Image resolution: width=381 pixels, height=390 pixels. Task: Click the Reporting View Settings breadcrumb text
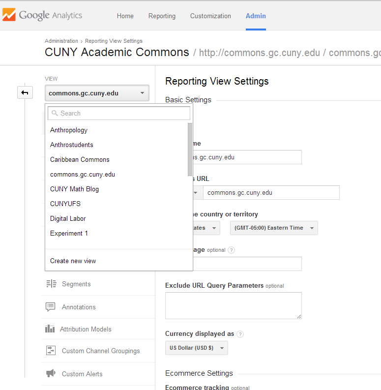coord(114,41)
